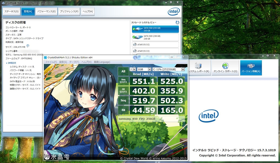Screen dimensions: 280x163
Task: Select the 管理(M) tab
Action: pyautogui.click(x=28, y=11)
